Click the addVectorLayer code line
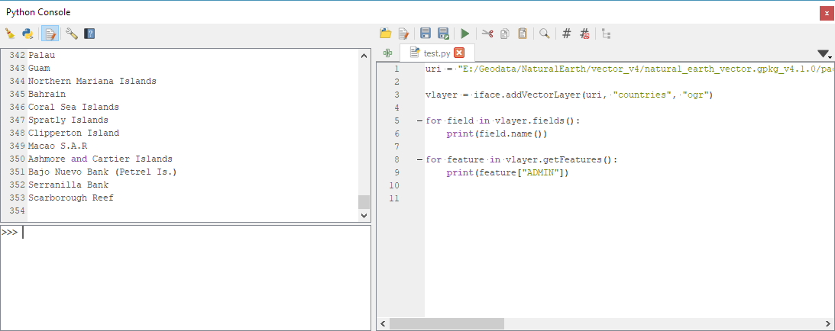The width and height of the screenshot is (835, 331). click(x=568, y=95)
